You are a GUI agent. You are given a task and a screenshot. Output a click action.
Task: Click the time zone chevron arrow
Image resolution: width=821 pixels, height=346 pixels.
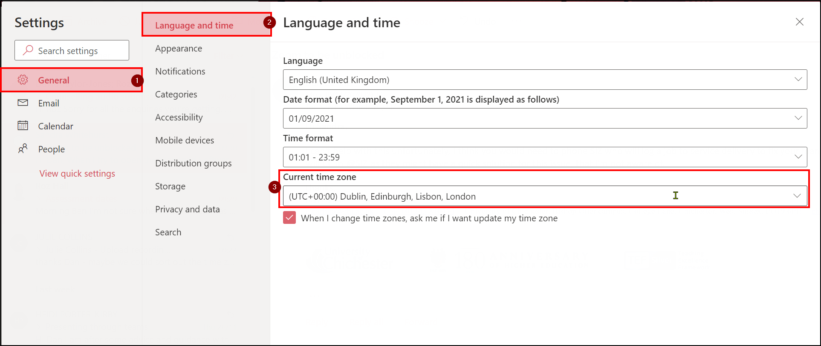(x=797, y=196)
